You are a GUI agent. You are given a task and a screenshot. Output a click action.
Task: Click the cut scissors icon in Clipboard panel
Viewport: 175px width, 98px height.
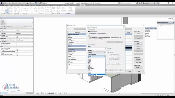pos(19,7)
